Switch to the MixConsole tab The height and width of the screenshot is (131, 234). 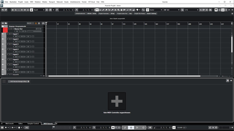[x=9, y=123]
